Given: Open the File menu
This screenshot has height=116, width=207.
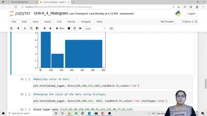Looking at the screenshot, I should coord(14,22).
